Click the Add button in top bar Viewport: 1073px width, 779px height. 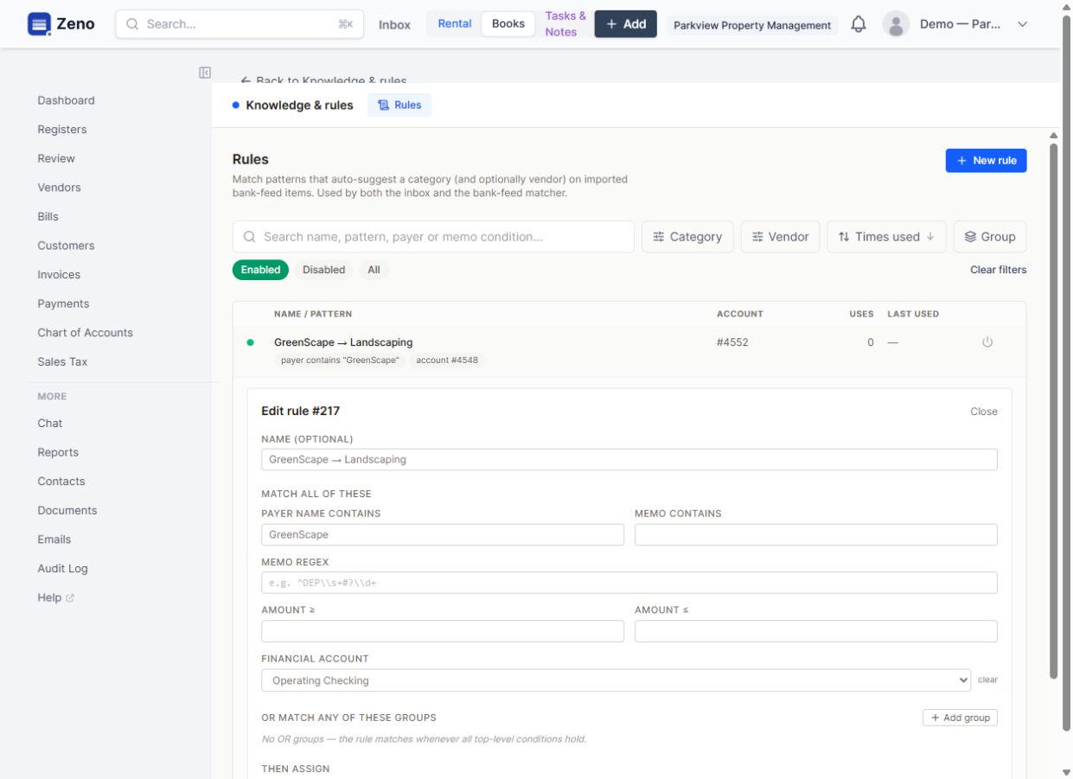[625, 24]
